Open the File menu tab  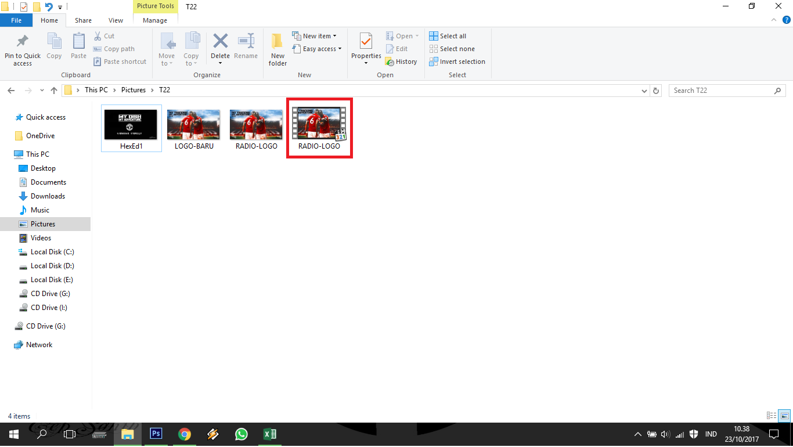16,20
